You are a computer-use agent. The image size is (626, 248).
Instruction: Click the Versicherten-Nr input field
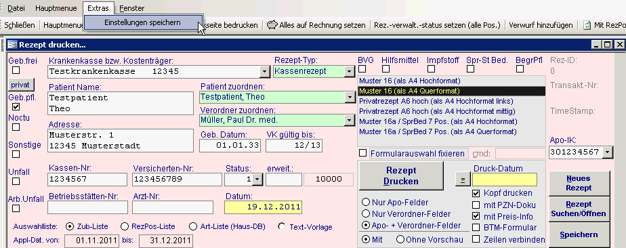(178, 180)
